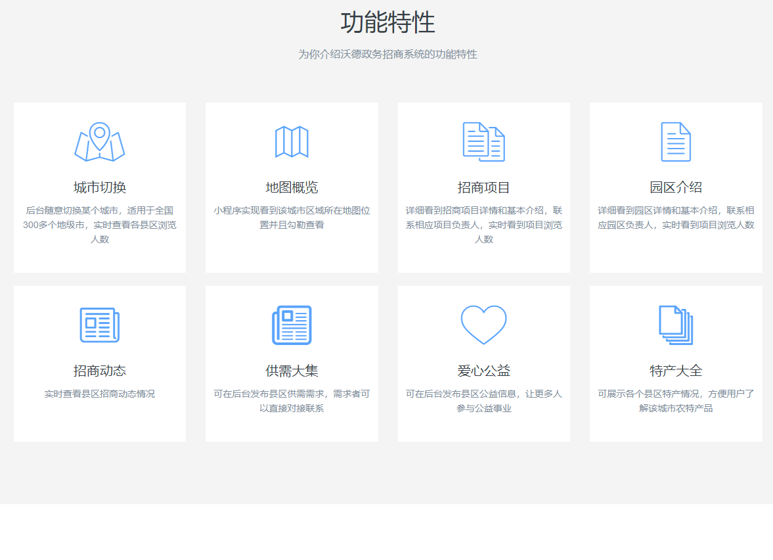Viewport: 773px width, 560px height.
Task: Click the description starting 后台随意切换某个城市
Action: point(100,225)
